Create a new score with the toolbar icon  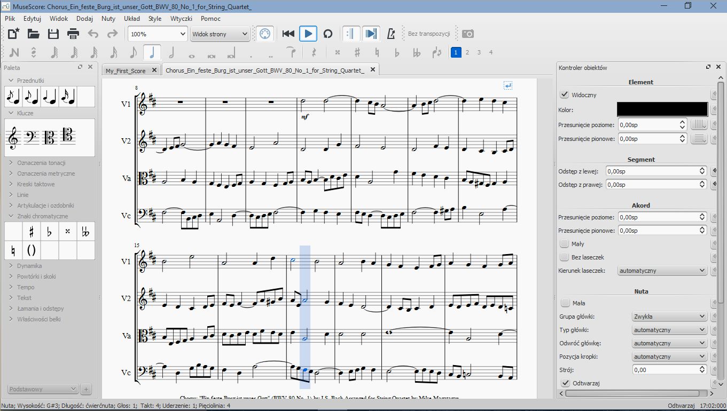coord(14,34)
